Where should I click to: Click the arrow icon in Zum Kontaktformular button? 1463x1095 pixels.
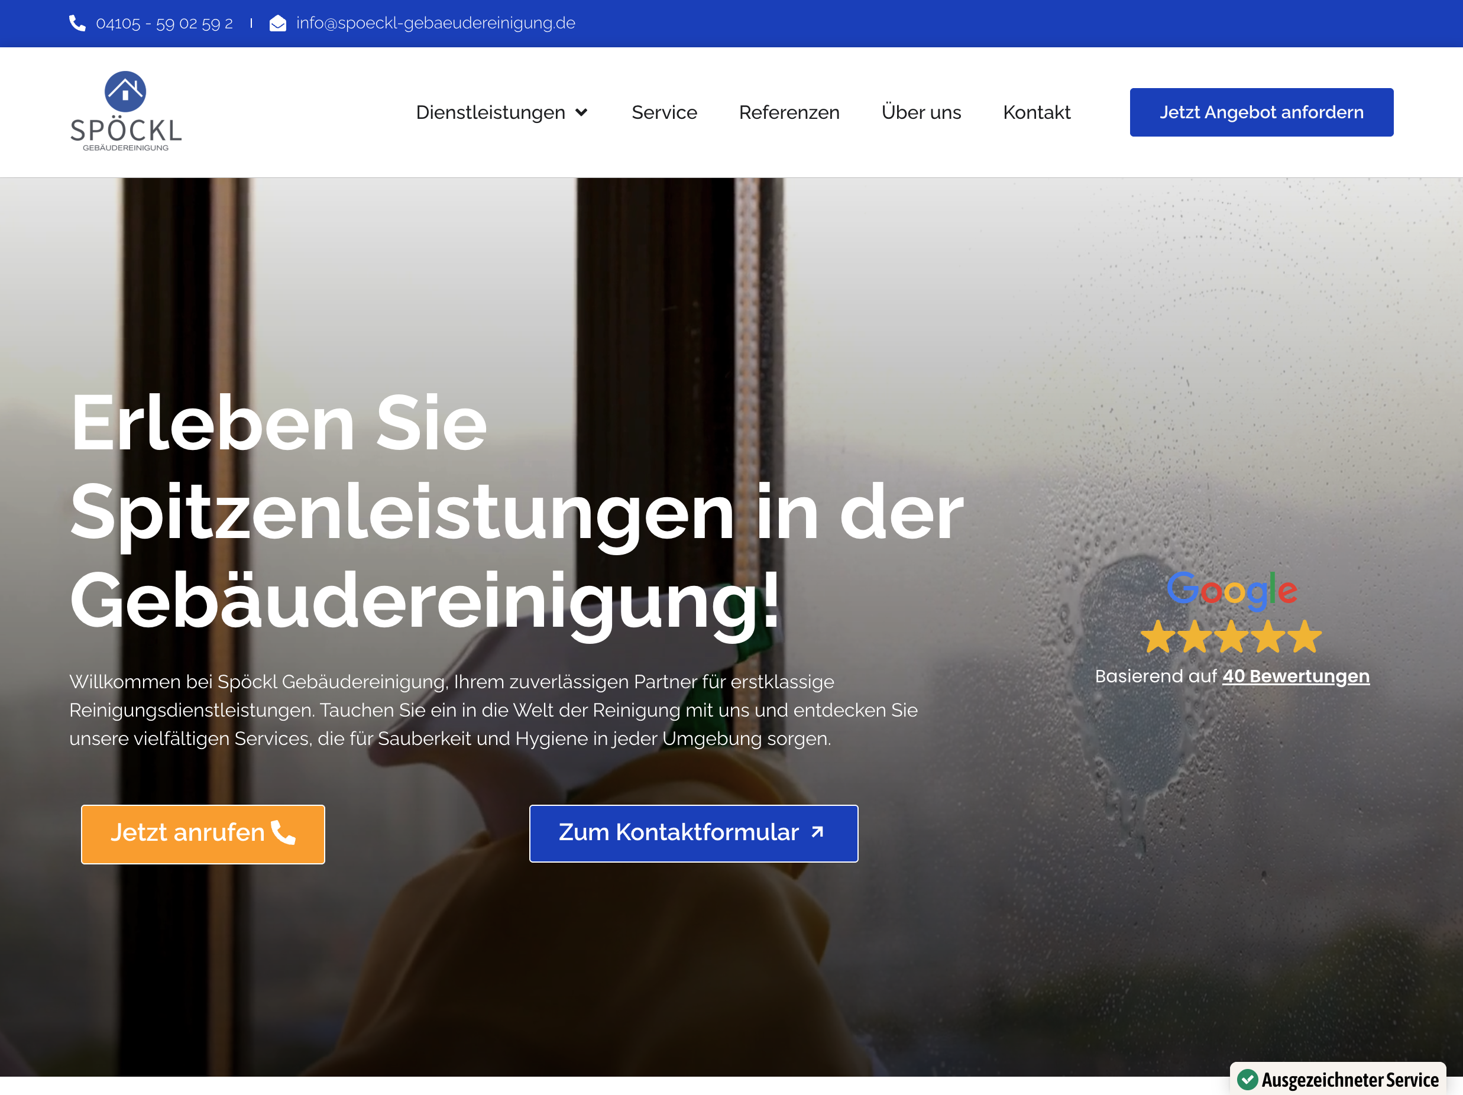tap(817, 833)
